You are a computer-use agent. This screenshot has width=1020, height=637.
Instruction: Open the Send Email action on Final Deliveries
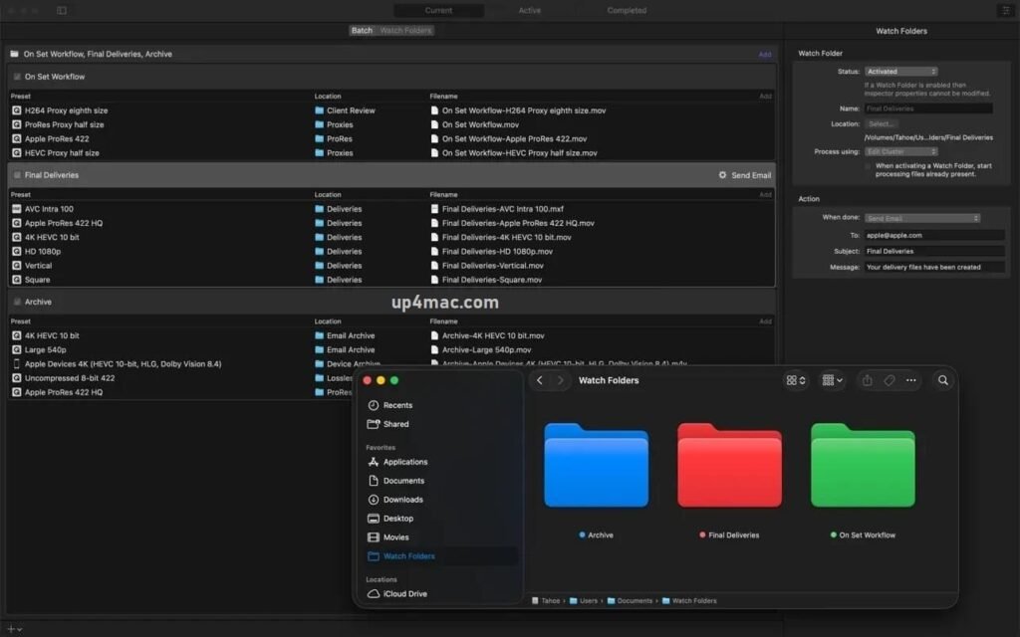[x=745, y=174]
